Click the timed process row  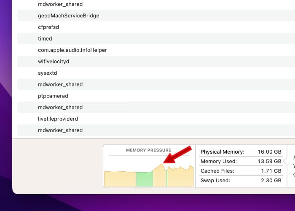[45, 38]
